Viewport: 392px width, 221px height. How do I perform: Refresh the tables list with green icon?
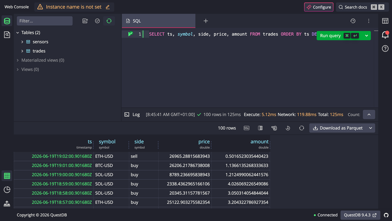109,21
